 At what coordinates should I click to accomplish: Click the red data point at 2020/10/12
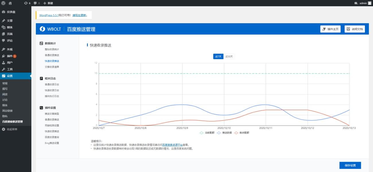[x=308, y=110]
